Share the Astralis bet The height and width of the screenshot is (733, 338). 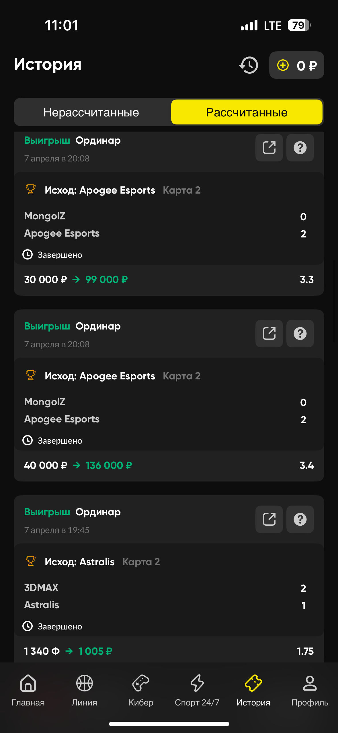[269, 519]
